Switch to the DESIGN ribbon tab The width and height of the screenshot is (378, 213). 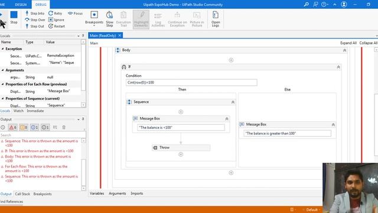[x=21, y=5]
